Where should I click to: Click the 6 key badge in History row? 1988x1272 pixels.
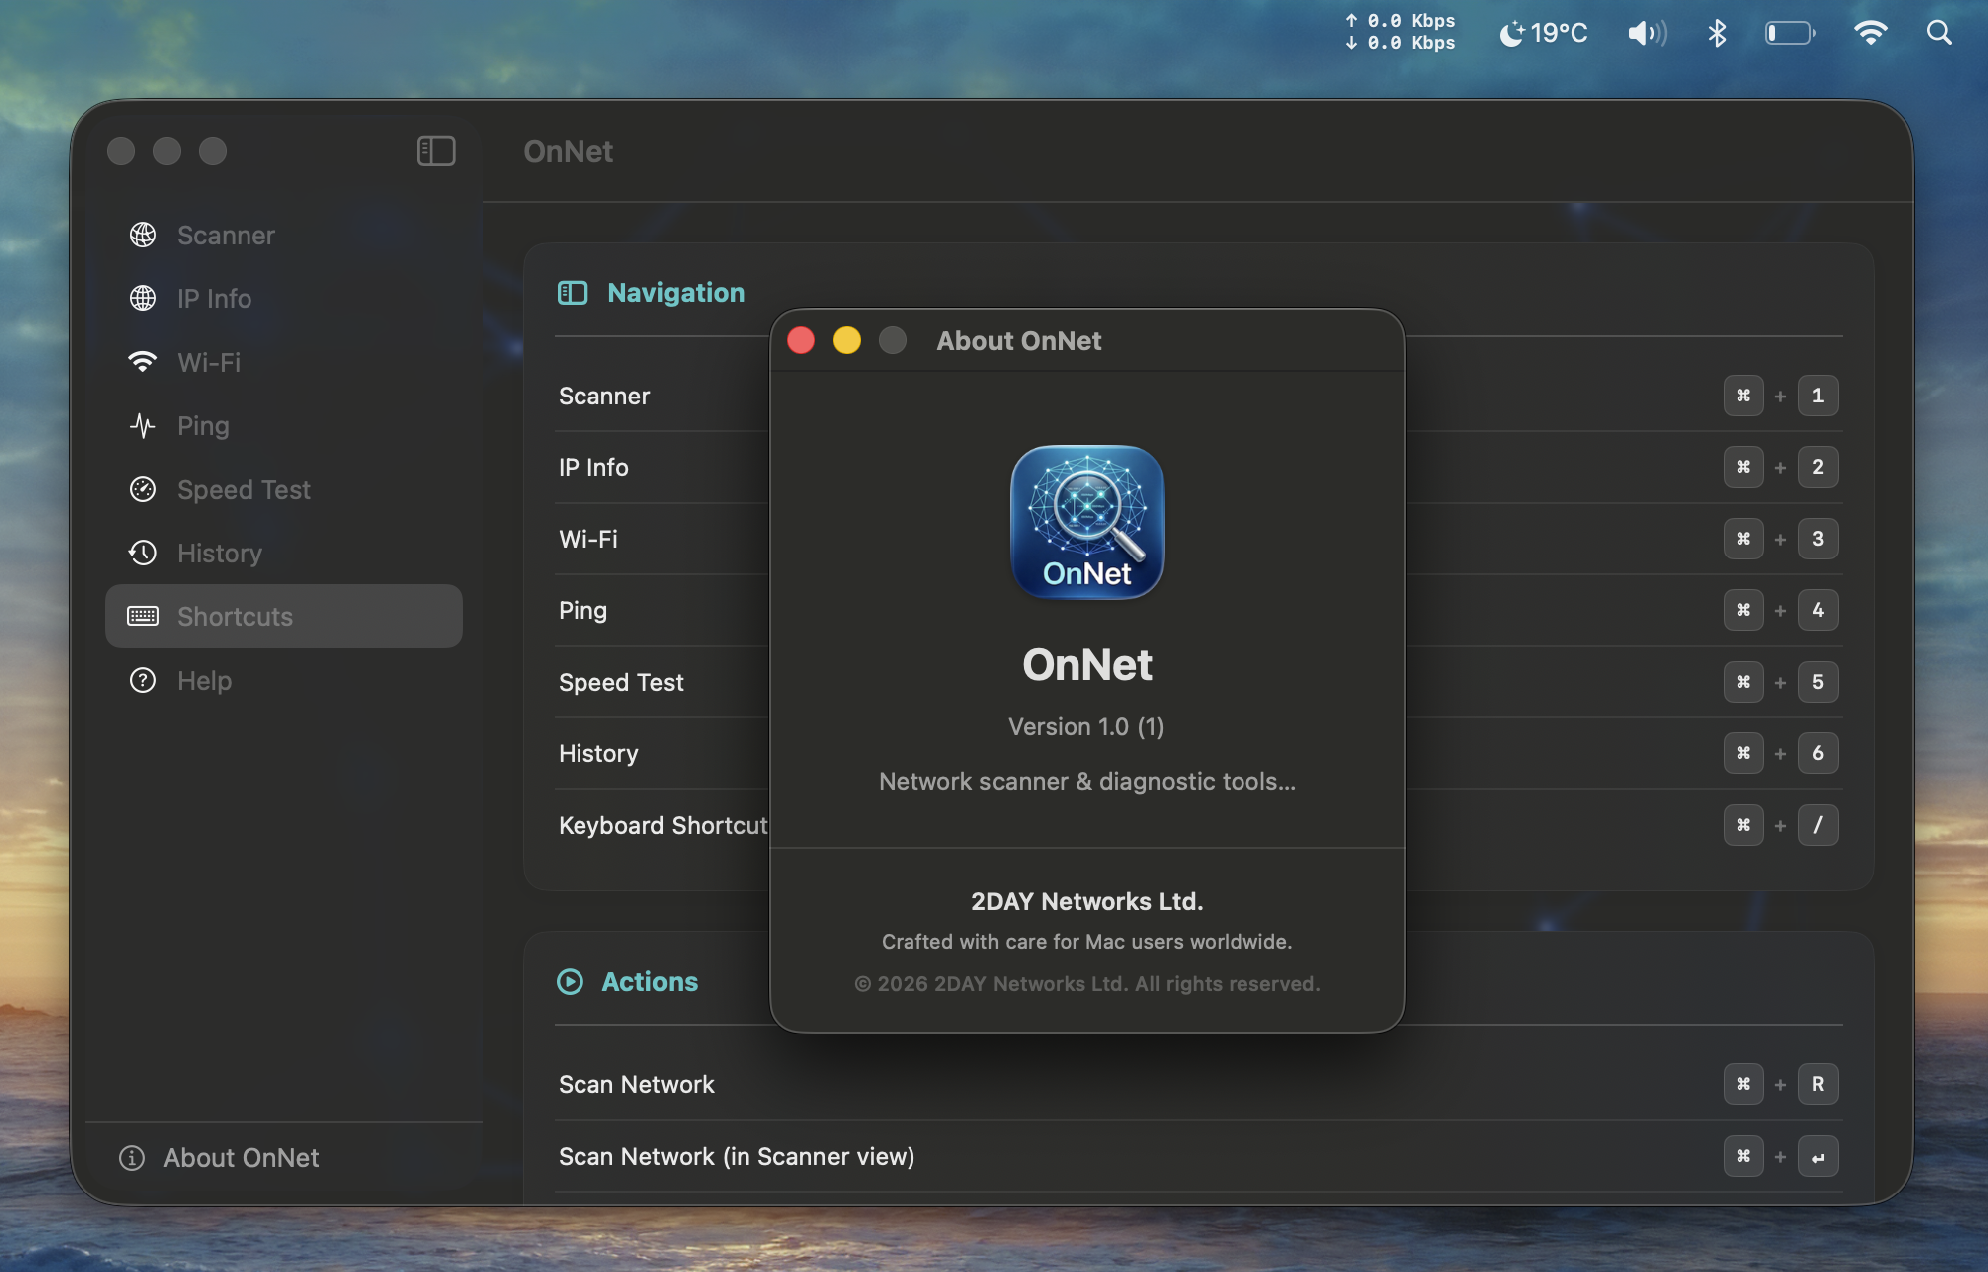(1818, 753)
